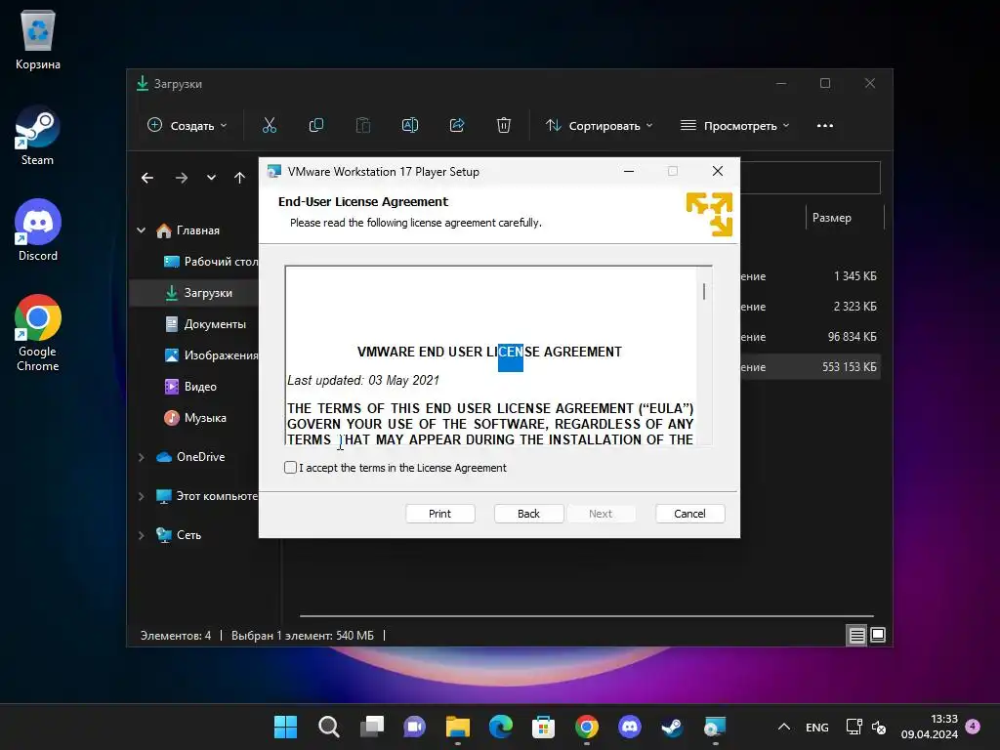Screen dimensions: 1000x750
Task: Expand the Сеть tree node
Action: click(x=142, y=535)
